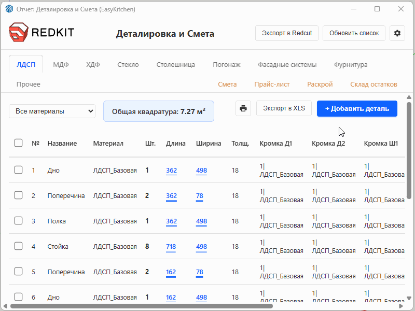
Task: Open the Все материалы dropdown
Action: click(x=52, y=111)
